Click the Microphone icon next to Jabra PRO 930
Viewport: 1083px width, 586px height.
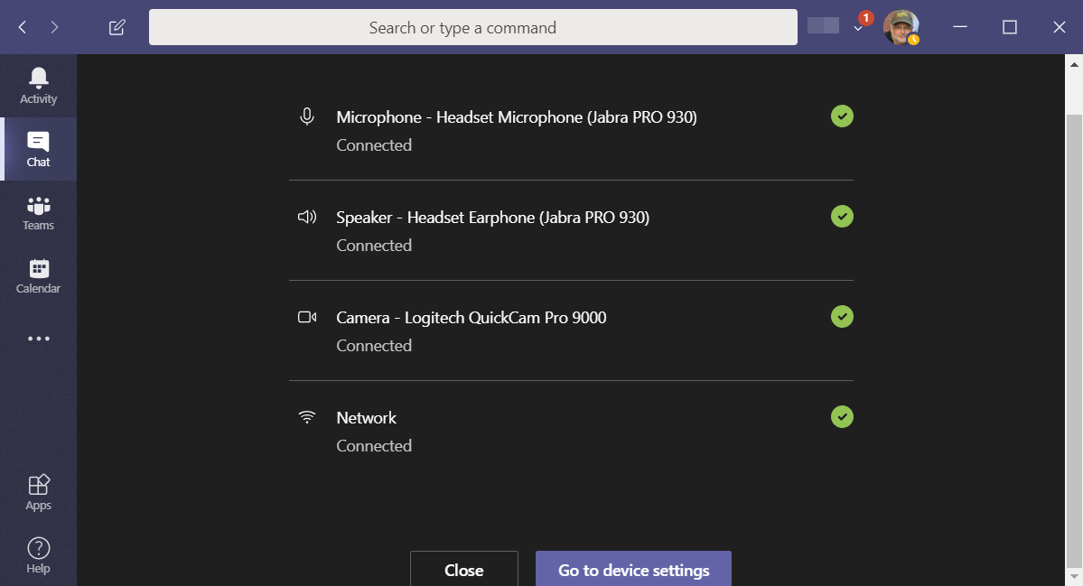pyautogui.click(x=307, y=116)
